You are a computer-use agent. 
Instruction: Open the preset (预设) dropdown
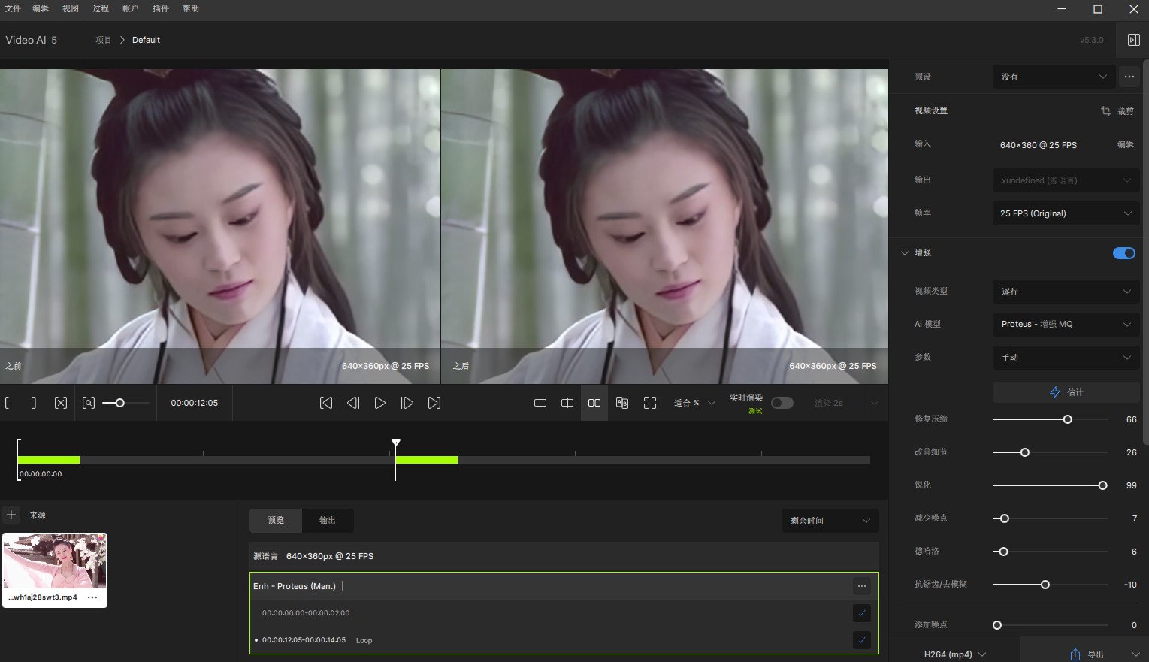(1054, 77)
